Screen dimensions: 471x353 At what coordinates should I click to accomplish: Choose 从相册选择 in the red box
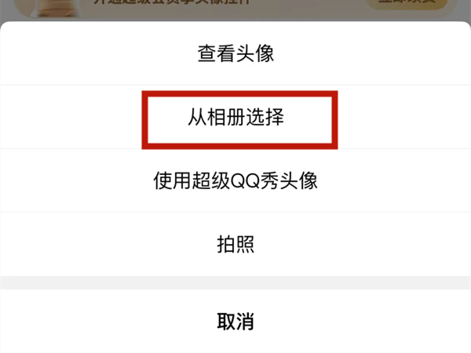click(235, 117)
